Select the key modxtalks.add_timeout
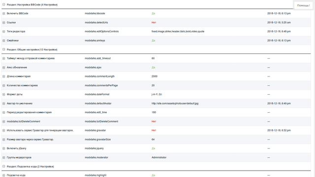 click(x=97, y=58)
